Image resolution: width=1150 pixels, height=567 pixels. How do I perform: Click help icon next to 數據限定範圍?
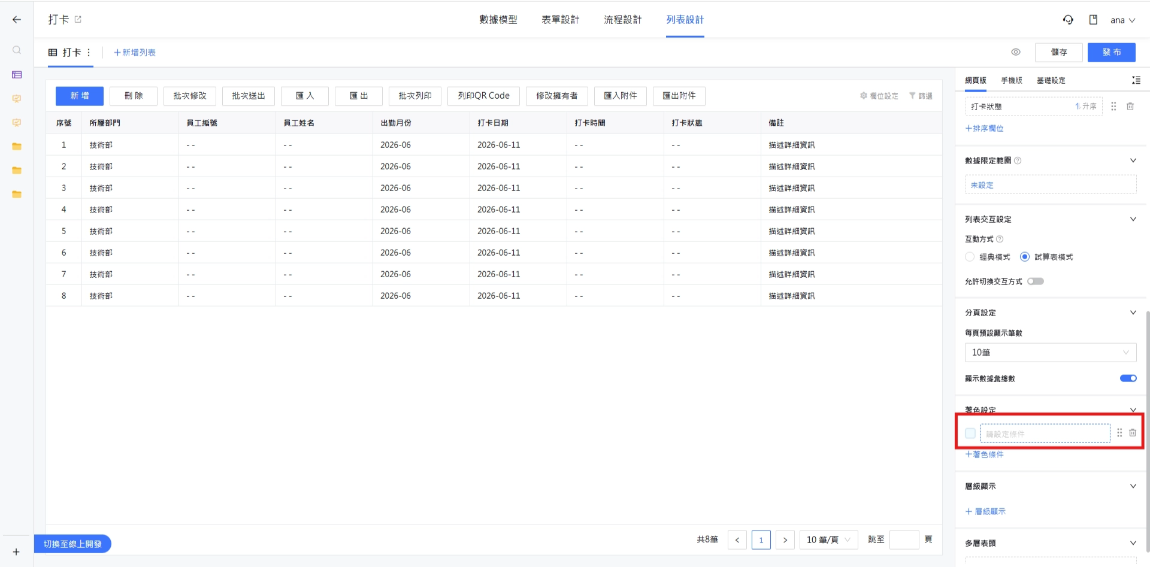[1018, 160]
